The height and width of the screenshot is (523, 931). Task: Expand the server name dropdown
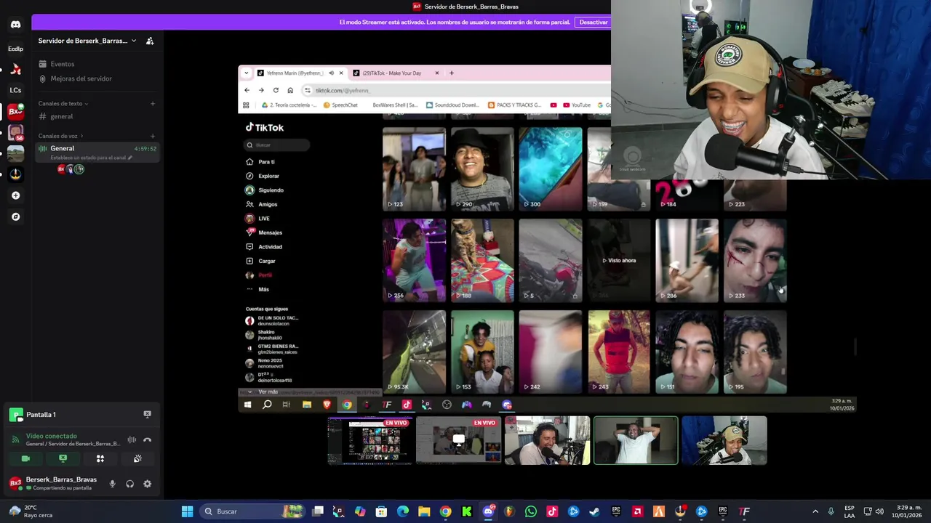(134, 41)
